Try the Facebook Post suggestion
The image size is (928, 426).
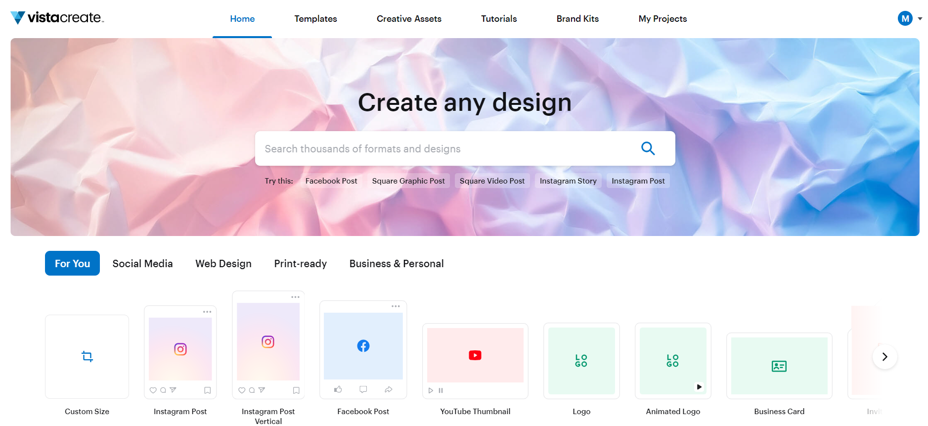(331, 181)
